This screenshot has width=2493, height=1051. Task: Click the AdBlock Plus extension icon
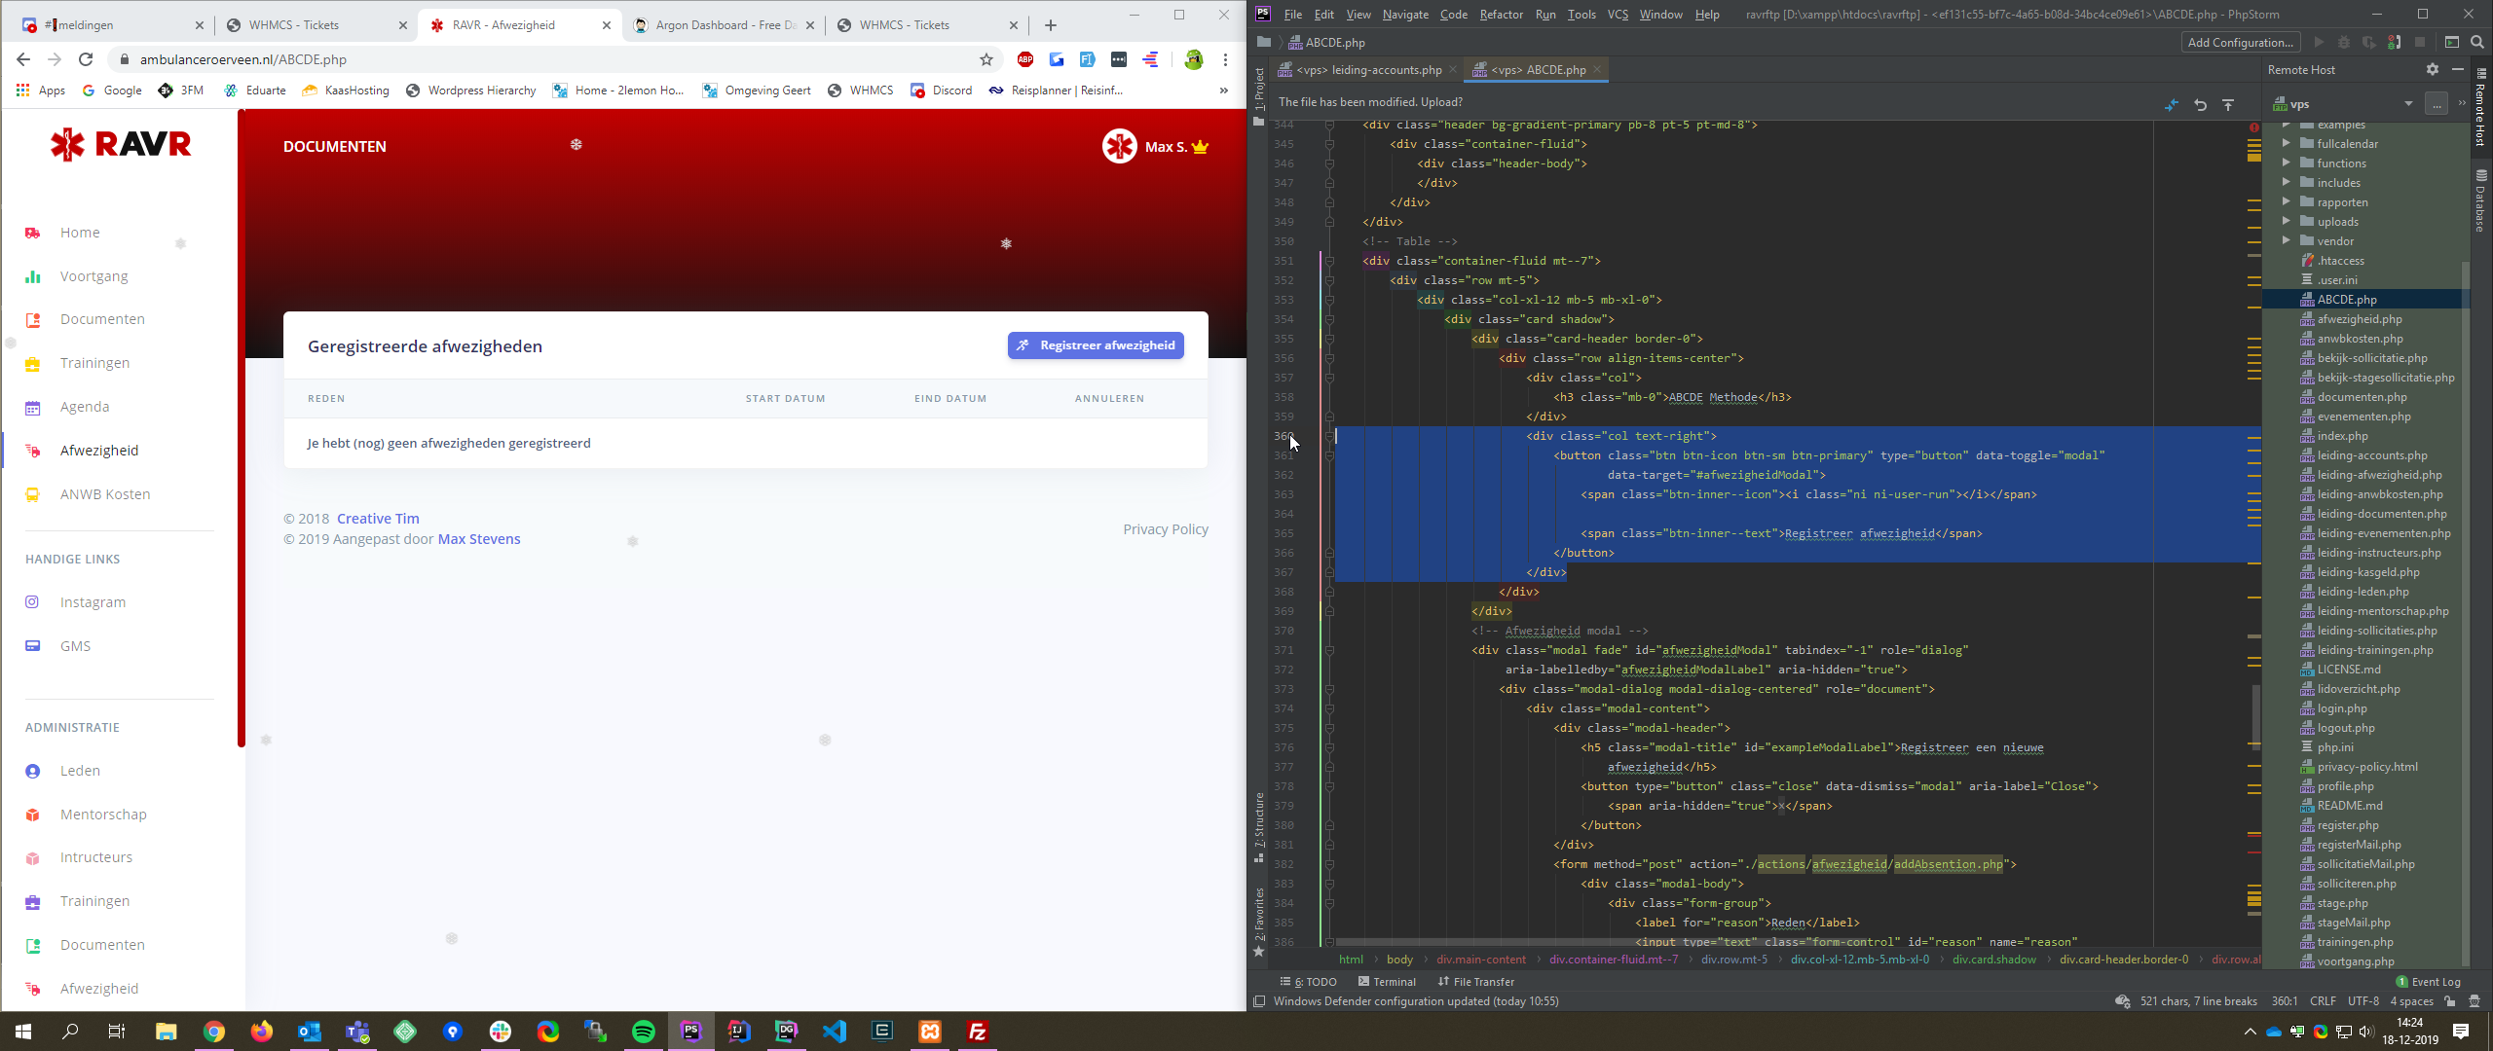point(1024,59)
